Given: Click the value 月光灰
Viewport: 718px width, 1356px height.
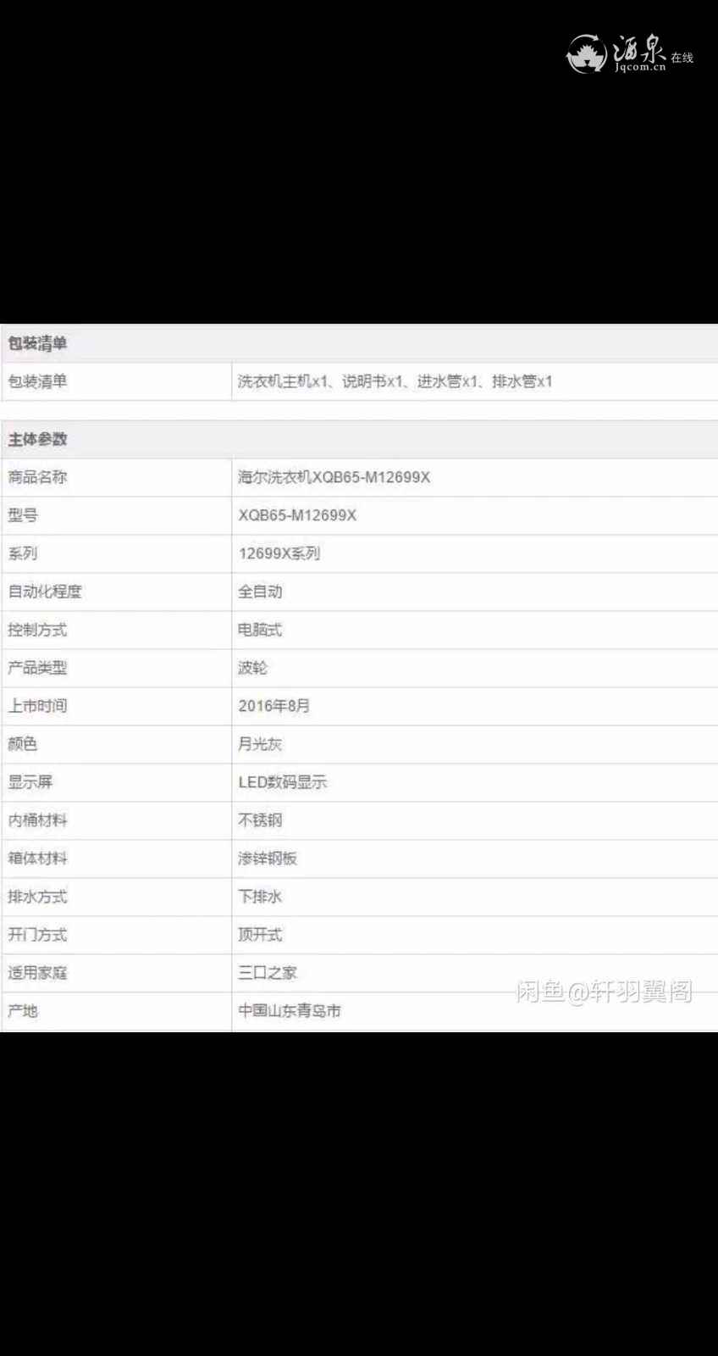Looking at the screenshot, I should tap(260, 744).
